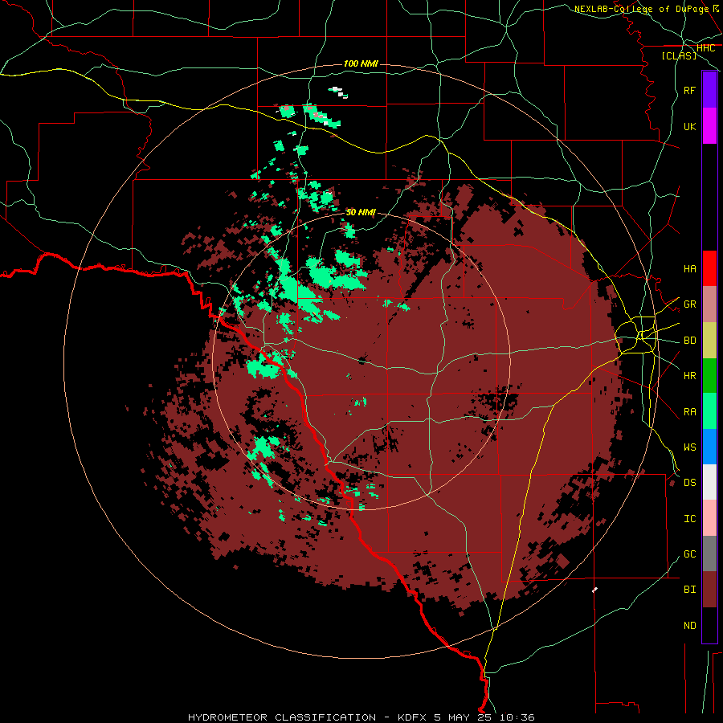Click the dark green HR heavy rain swatch

[709, 375]
